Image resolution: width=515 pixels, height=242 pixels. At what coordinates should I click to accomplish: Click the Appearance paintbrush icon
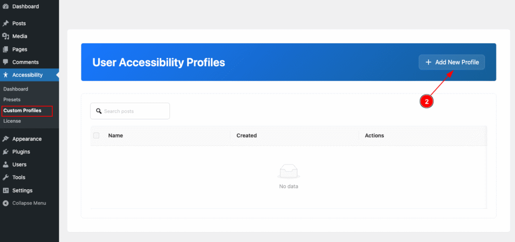(6, 139)
